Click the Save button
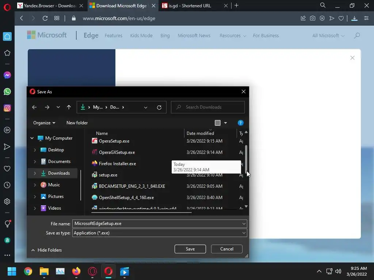This screenshot has height=280, width=374. 190,249
